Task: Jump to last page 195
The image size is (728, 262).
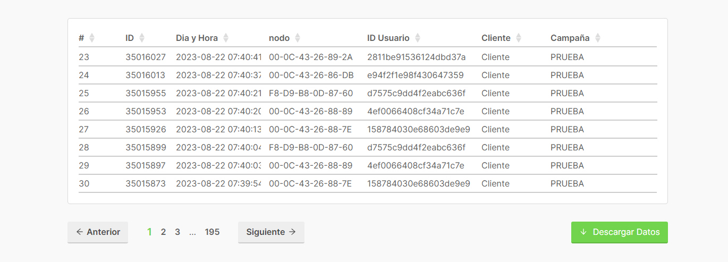Action: click(x=212, y=232)
